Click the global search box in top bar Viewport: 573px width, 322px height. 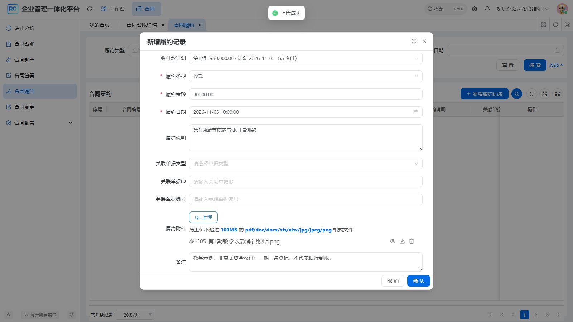point(446,9)
